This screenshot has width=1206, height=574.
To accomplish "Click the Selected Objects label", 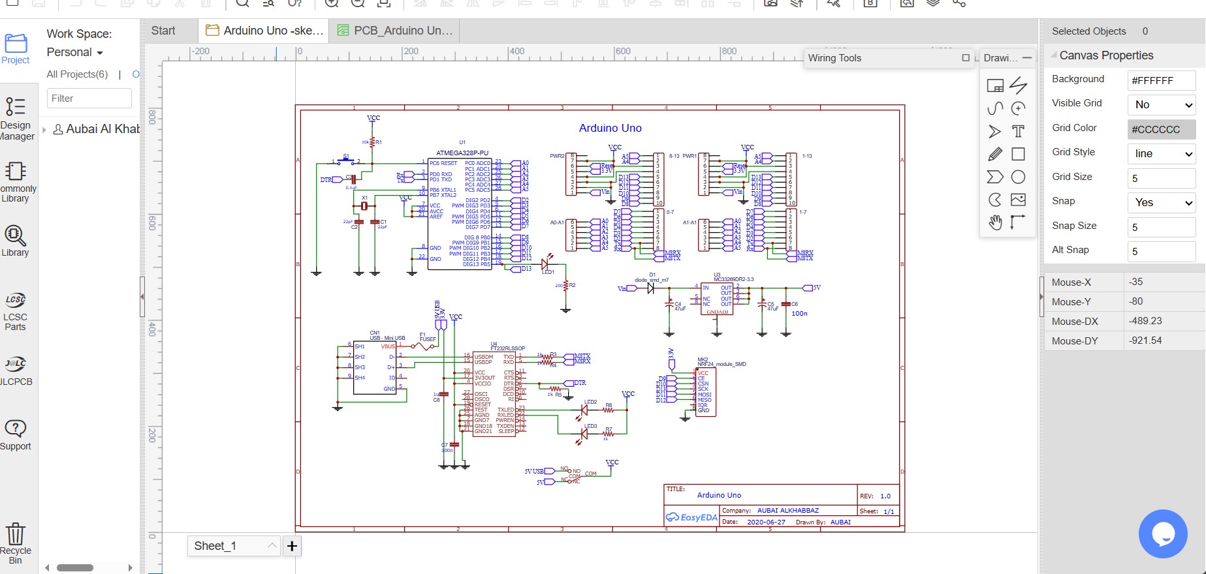I will pos(1088,31).
